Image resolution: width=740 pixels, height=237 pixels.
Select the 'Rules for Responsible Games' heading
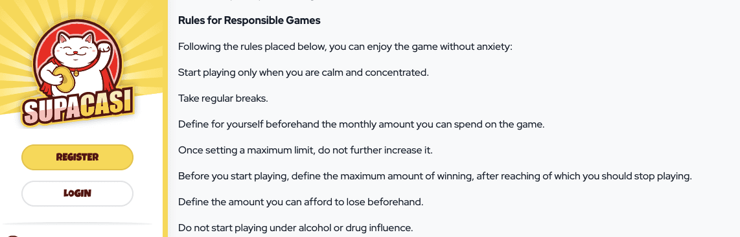click(249, 20)
